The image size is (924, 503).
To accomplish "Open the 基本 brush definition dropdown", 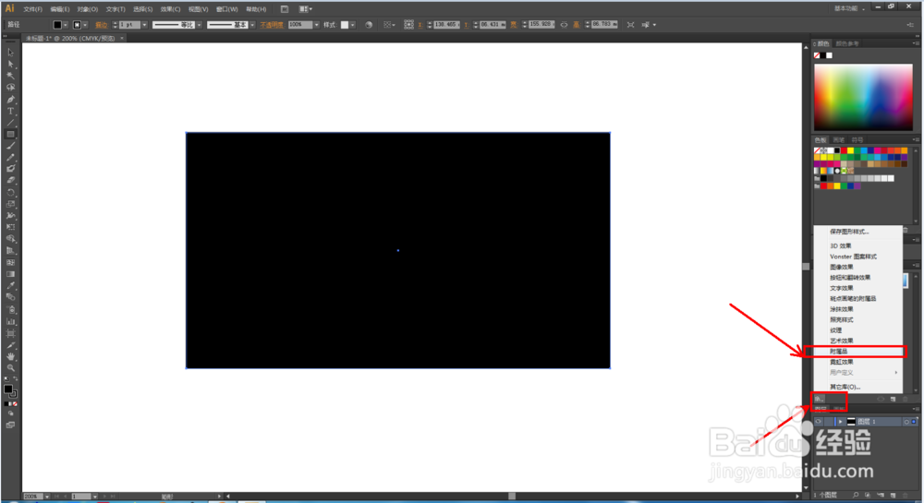I will coord(252,25).
